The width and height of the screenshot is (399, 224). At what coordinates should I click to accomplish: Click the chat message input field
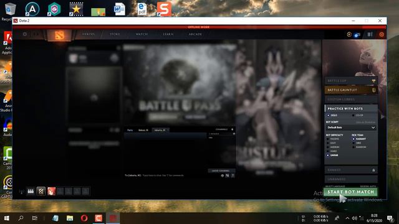click(x=171, y=175)
